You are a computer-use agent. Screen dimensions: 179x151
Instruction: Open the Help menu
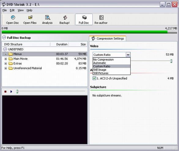pos(29,10)
